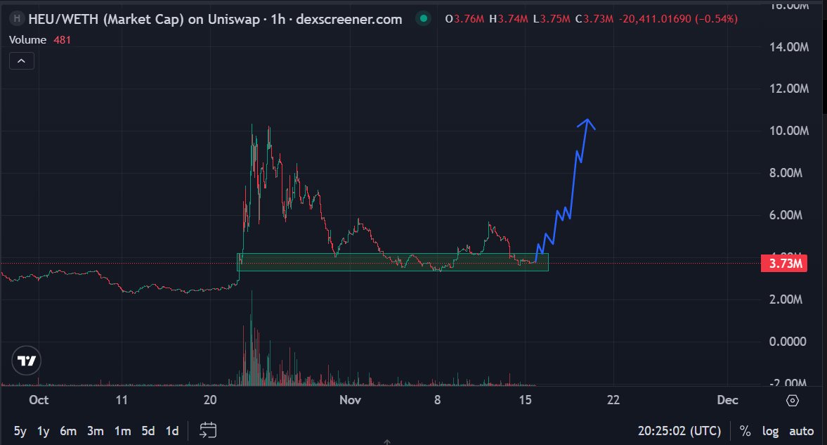827x445 pixels.
Task: Click the 20:25:02 (UTC) timezone control
Action: point(678,431)
